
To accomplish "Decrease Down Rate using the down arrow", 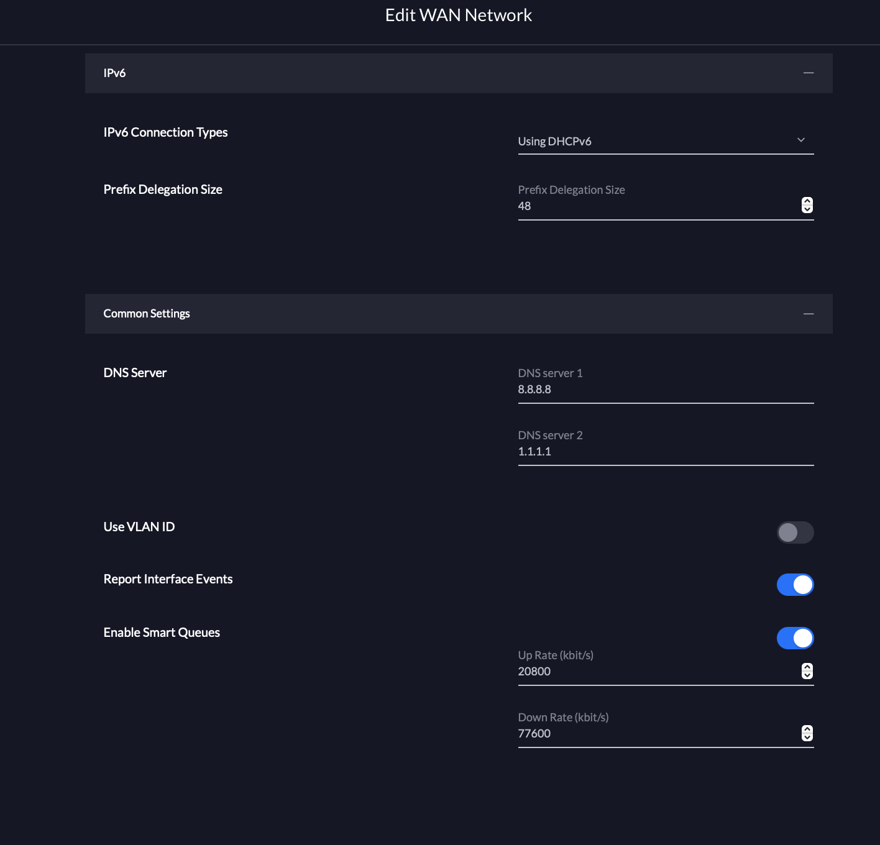I will (807, 738).
